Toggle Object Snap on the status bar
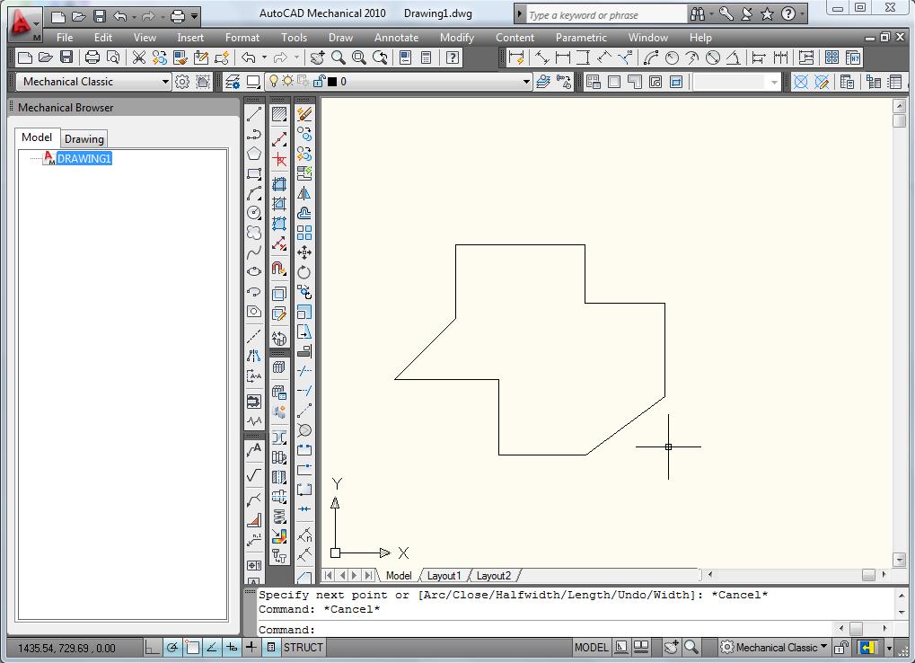Image resolution: width=915 pixels, height=663 pixels. (192, 647)
